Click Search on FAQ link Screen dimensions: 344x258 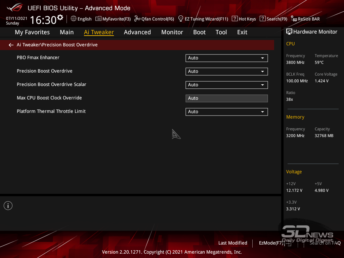coord(325,243)
